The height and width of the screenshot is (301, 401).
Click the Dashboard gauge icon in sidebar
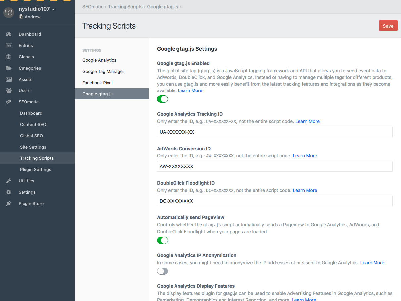pos(9,34)
